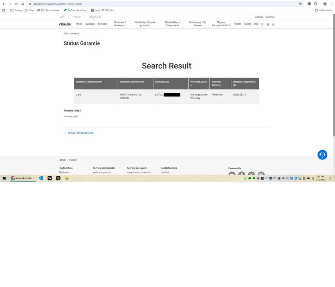Open the browser home page icon

22,4
